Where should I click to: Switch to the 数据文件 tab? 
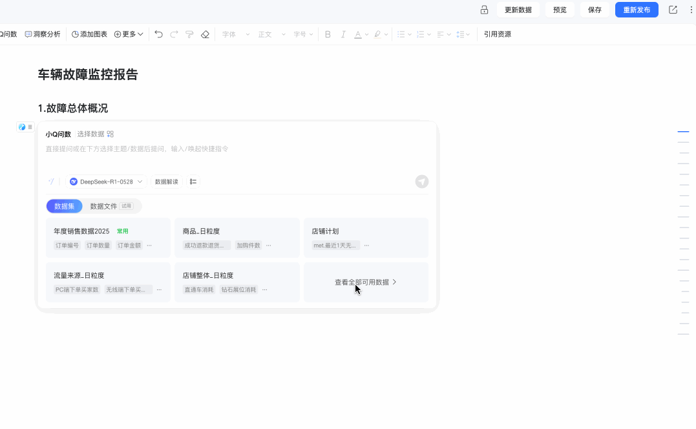112,206
